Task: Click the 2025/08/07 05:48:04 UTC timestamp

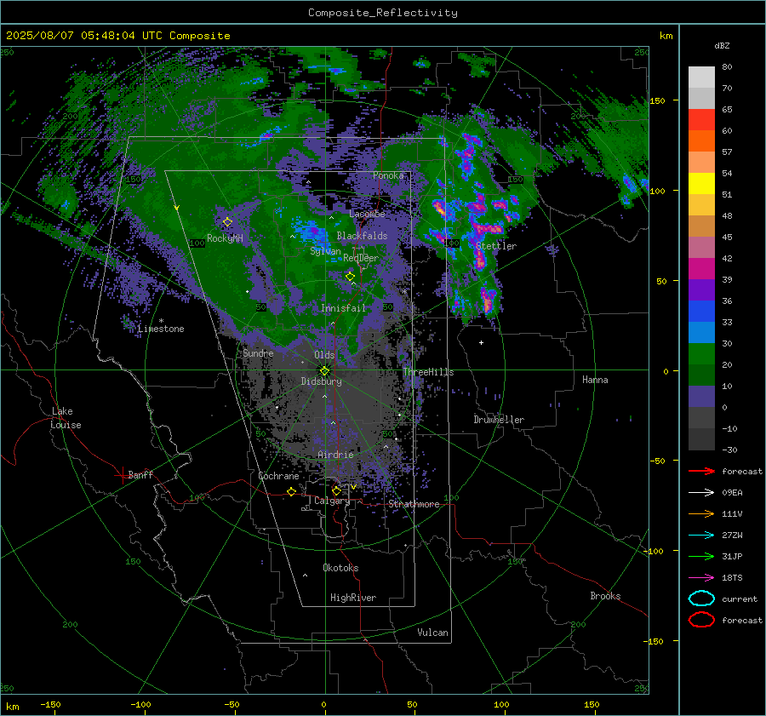Action: [117, 36]
